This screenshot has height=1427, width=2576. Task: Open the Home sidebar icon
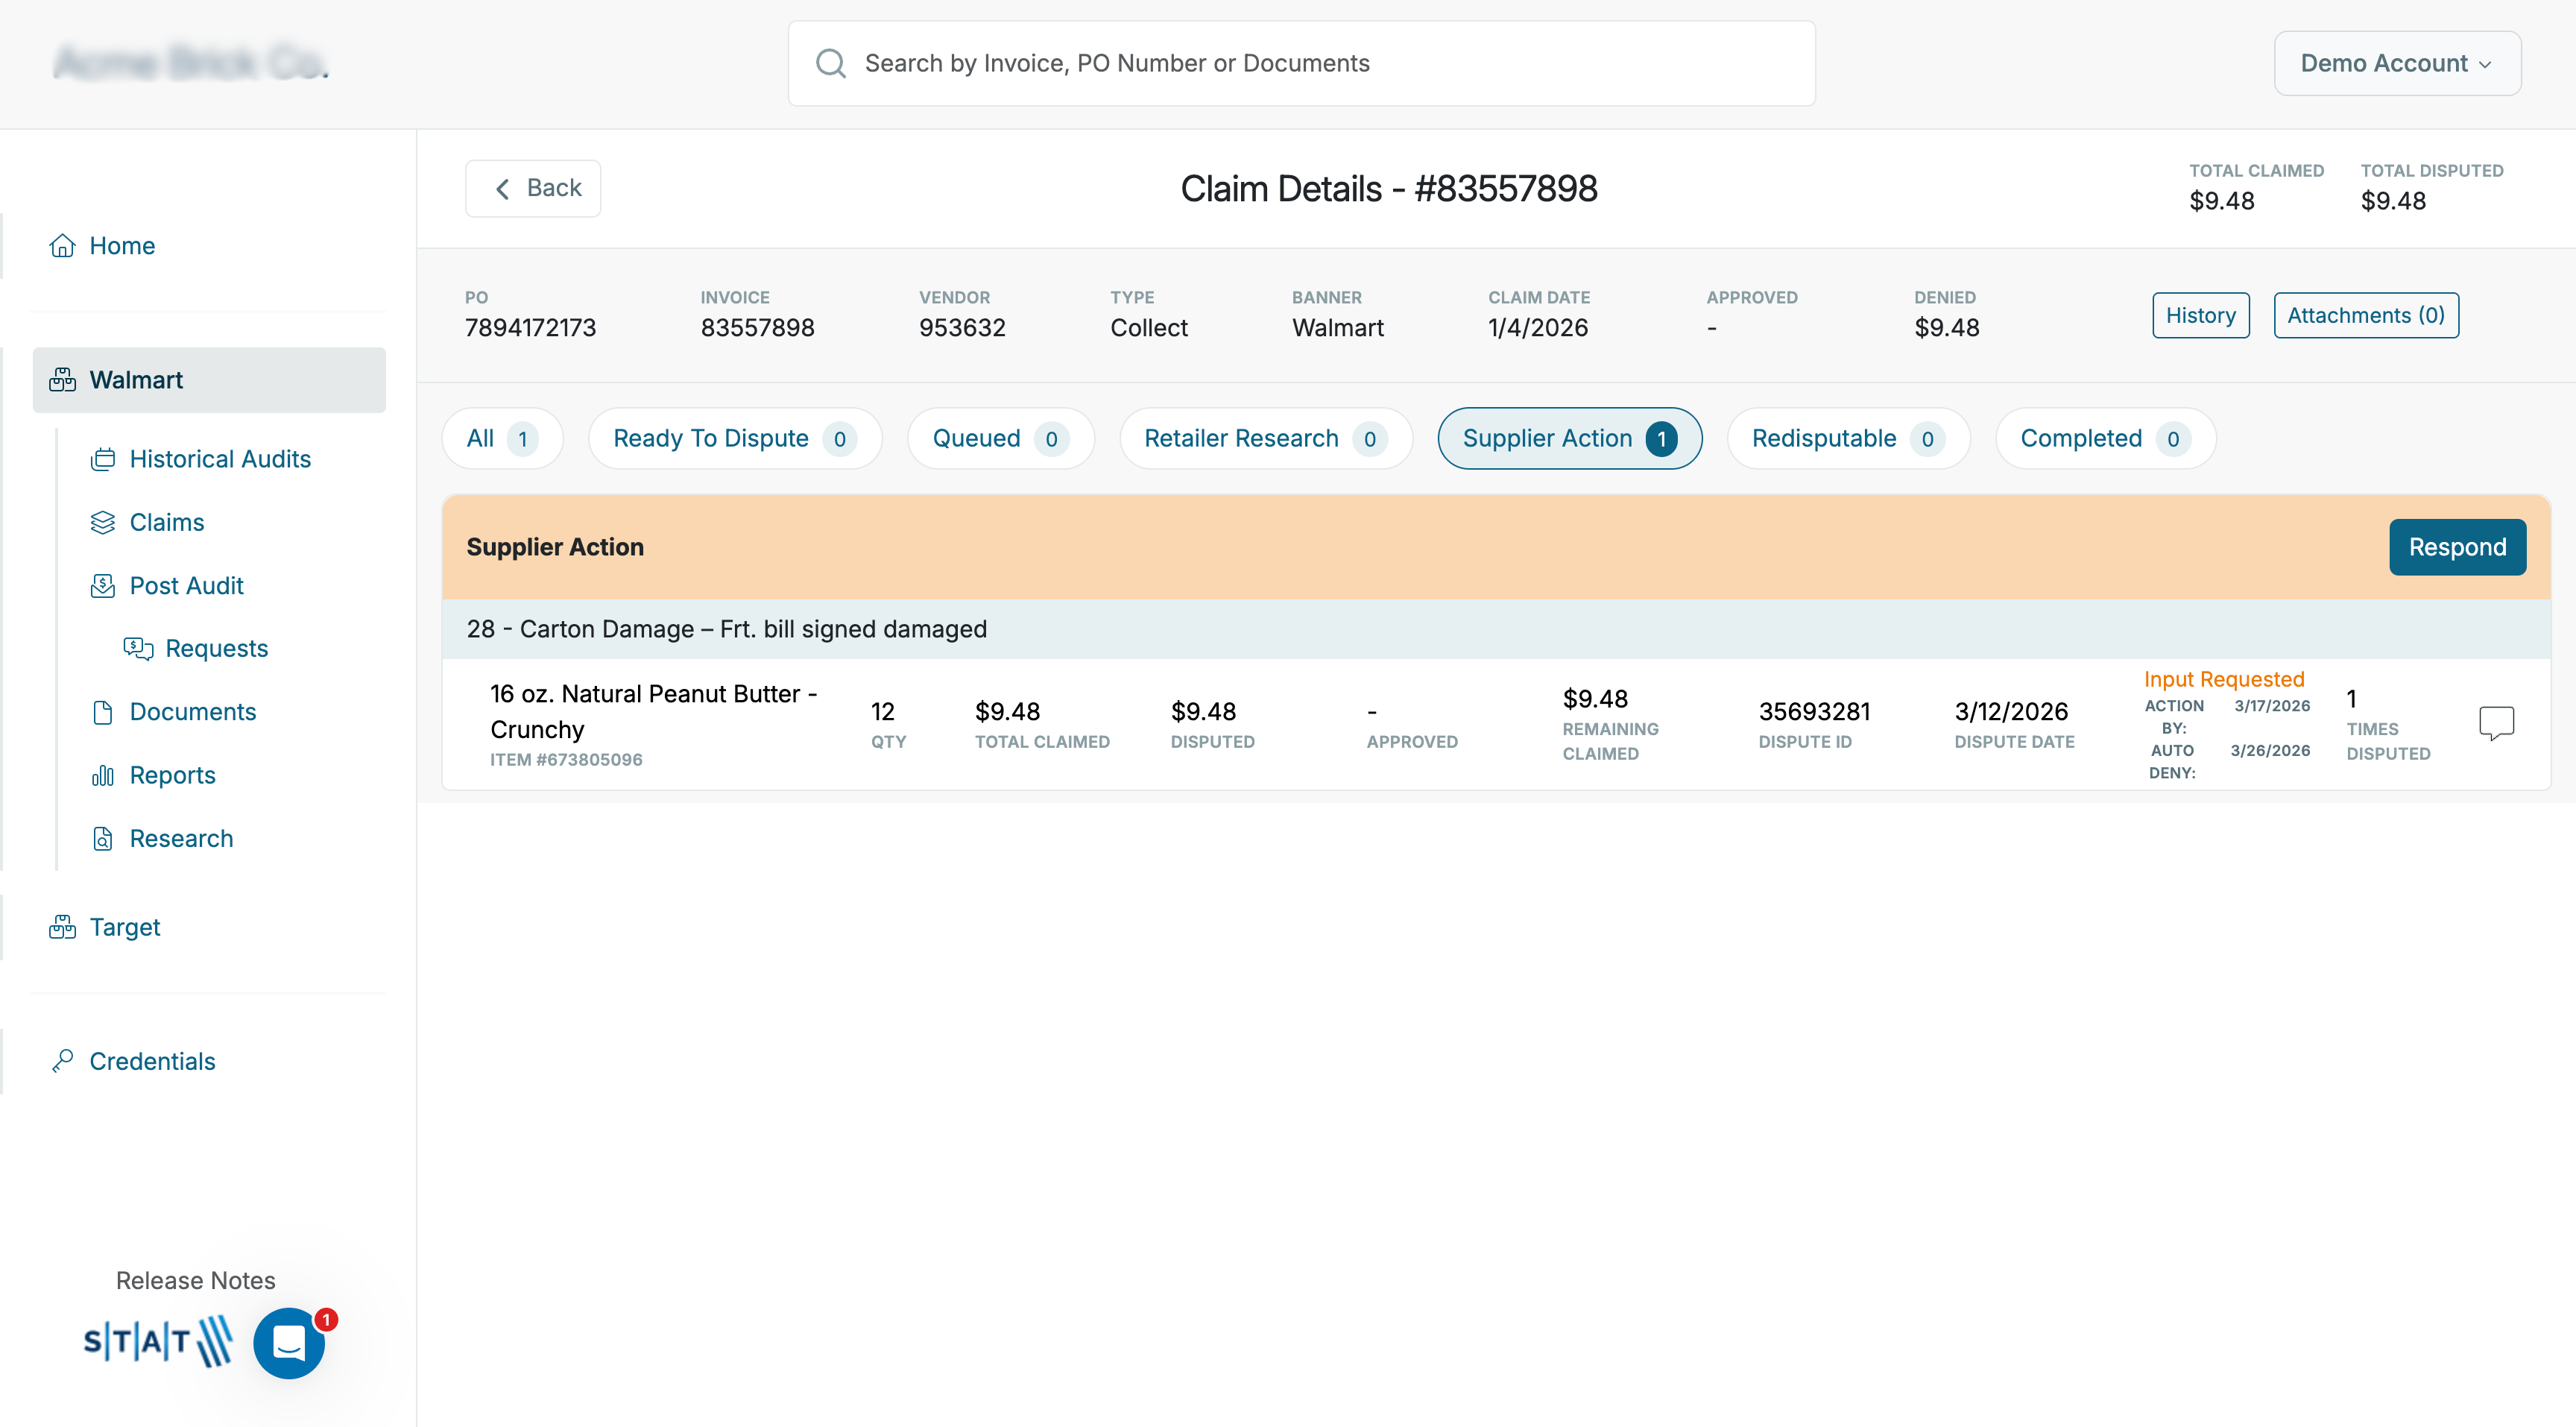[62, 245]
